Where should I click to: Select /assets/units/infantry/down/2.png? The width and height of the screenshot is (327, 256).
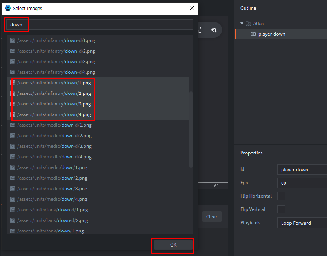point(98,93)
